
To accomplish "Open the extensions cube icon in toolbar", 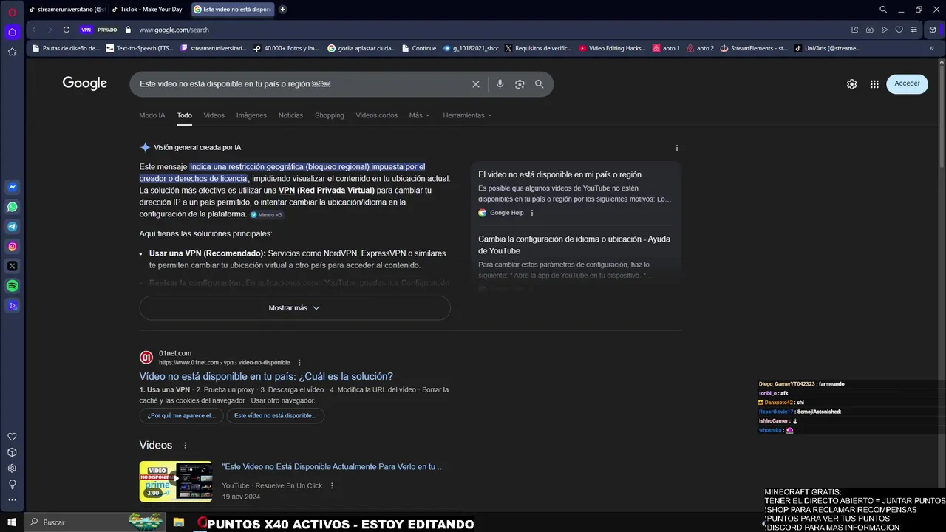I will point(933,30).
